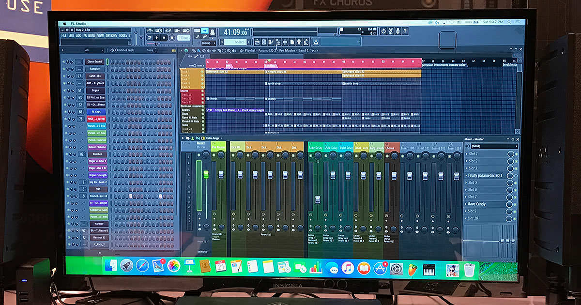Open the Mixer shortcut icon
Image resolution: width=581 pixels, height=305 pixels.
tap(285, 42)
